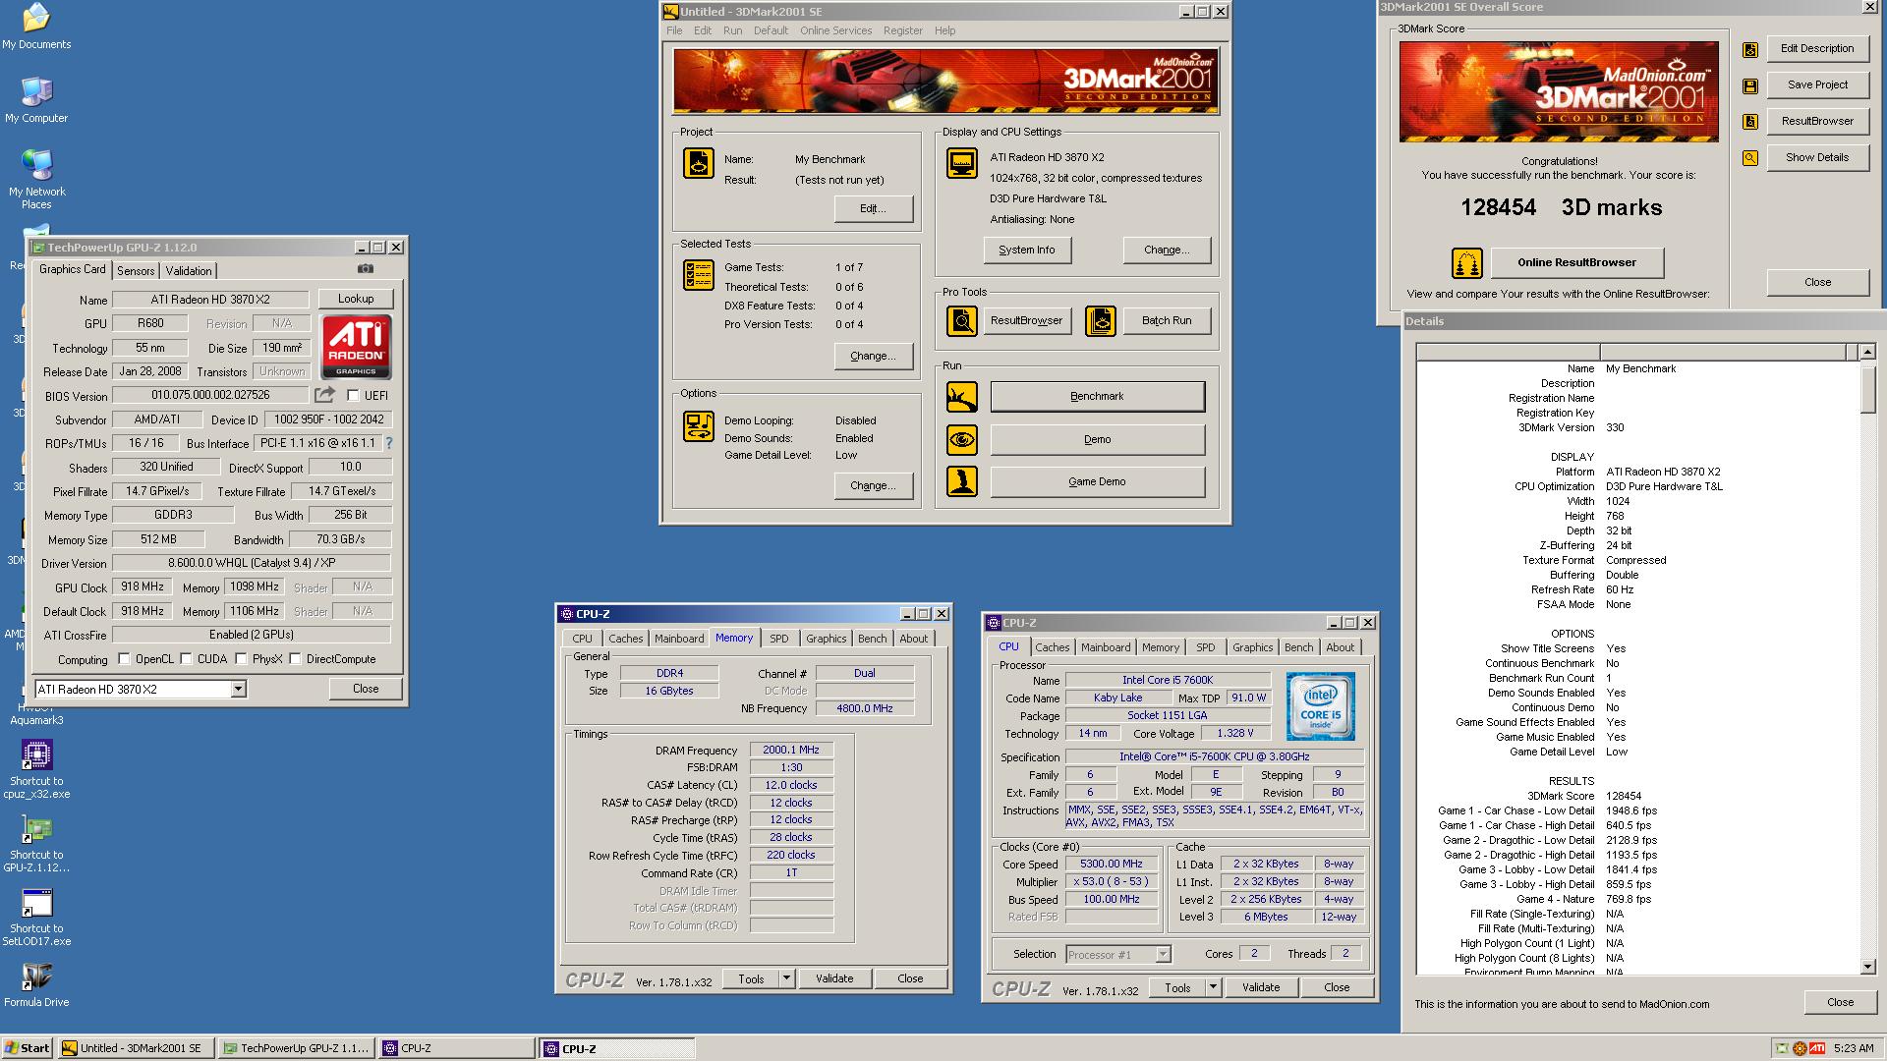Click Online ResultBrowser people icon
Viewport: 1887px width, 1061px height.
(1467, 263)
